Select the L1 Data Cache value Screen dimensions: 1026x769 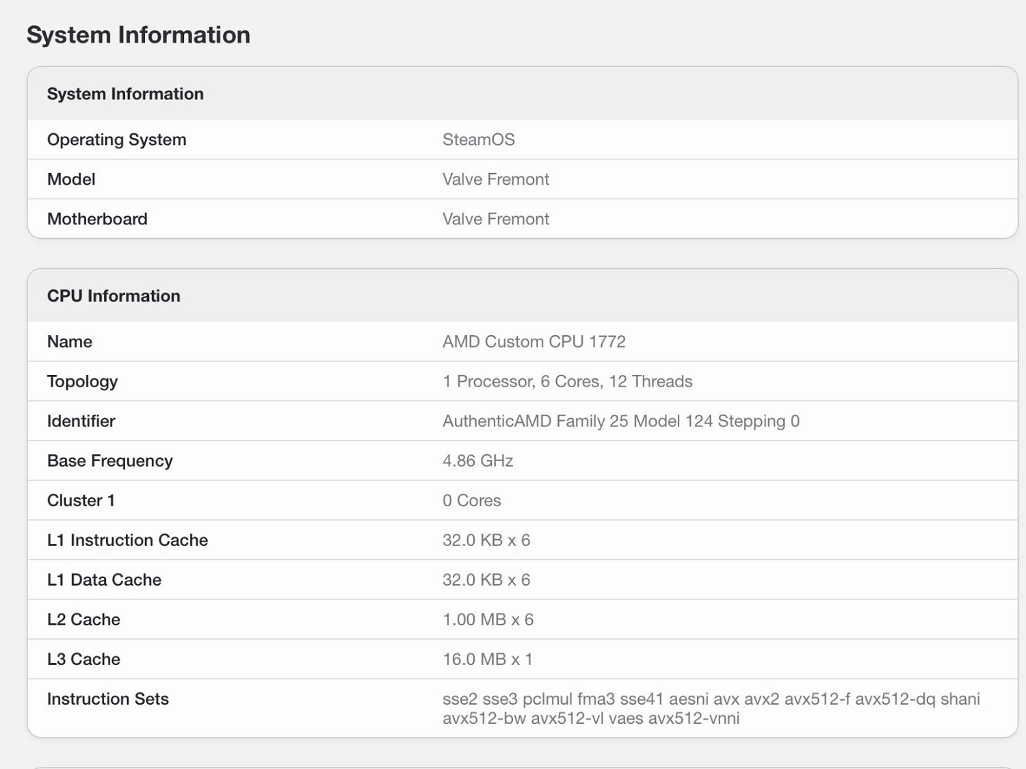click(486, 579)
